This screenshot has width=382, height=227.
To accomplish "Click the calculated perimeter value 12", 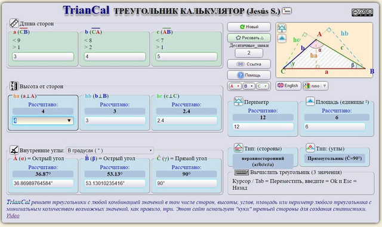I will (263, 117).
